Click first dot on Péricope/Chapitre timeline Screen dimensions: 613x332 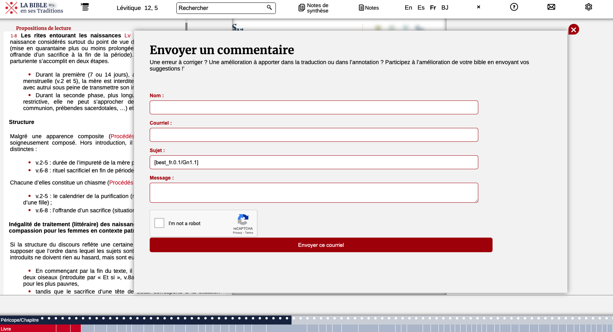coord(42,318)
